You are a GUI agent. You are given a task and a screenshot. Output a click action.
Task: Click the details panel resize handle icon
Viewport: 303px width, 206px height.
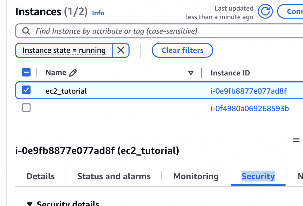pos(296,140)
